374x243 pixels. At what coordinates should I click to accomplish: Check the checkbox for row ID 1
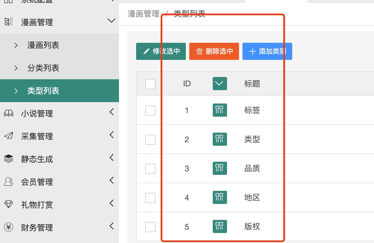pyautogui.click(x=150, y=111)
